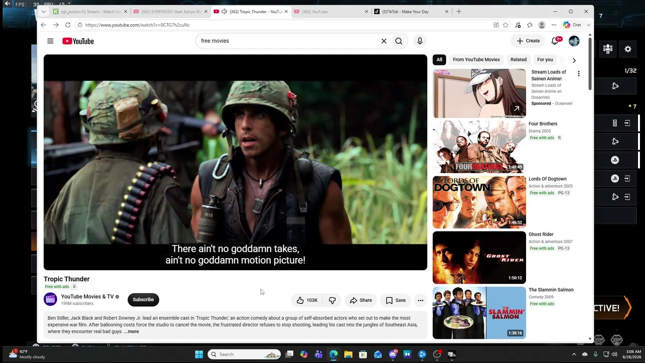Switch to the (362) YouTube tab
Image resolution: width=645 pixels, height=363 pixels.
pos(331,12)
